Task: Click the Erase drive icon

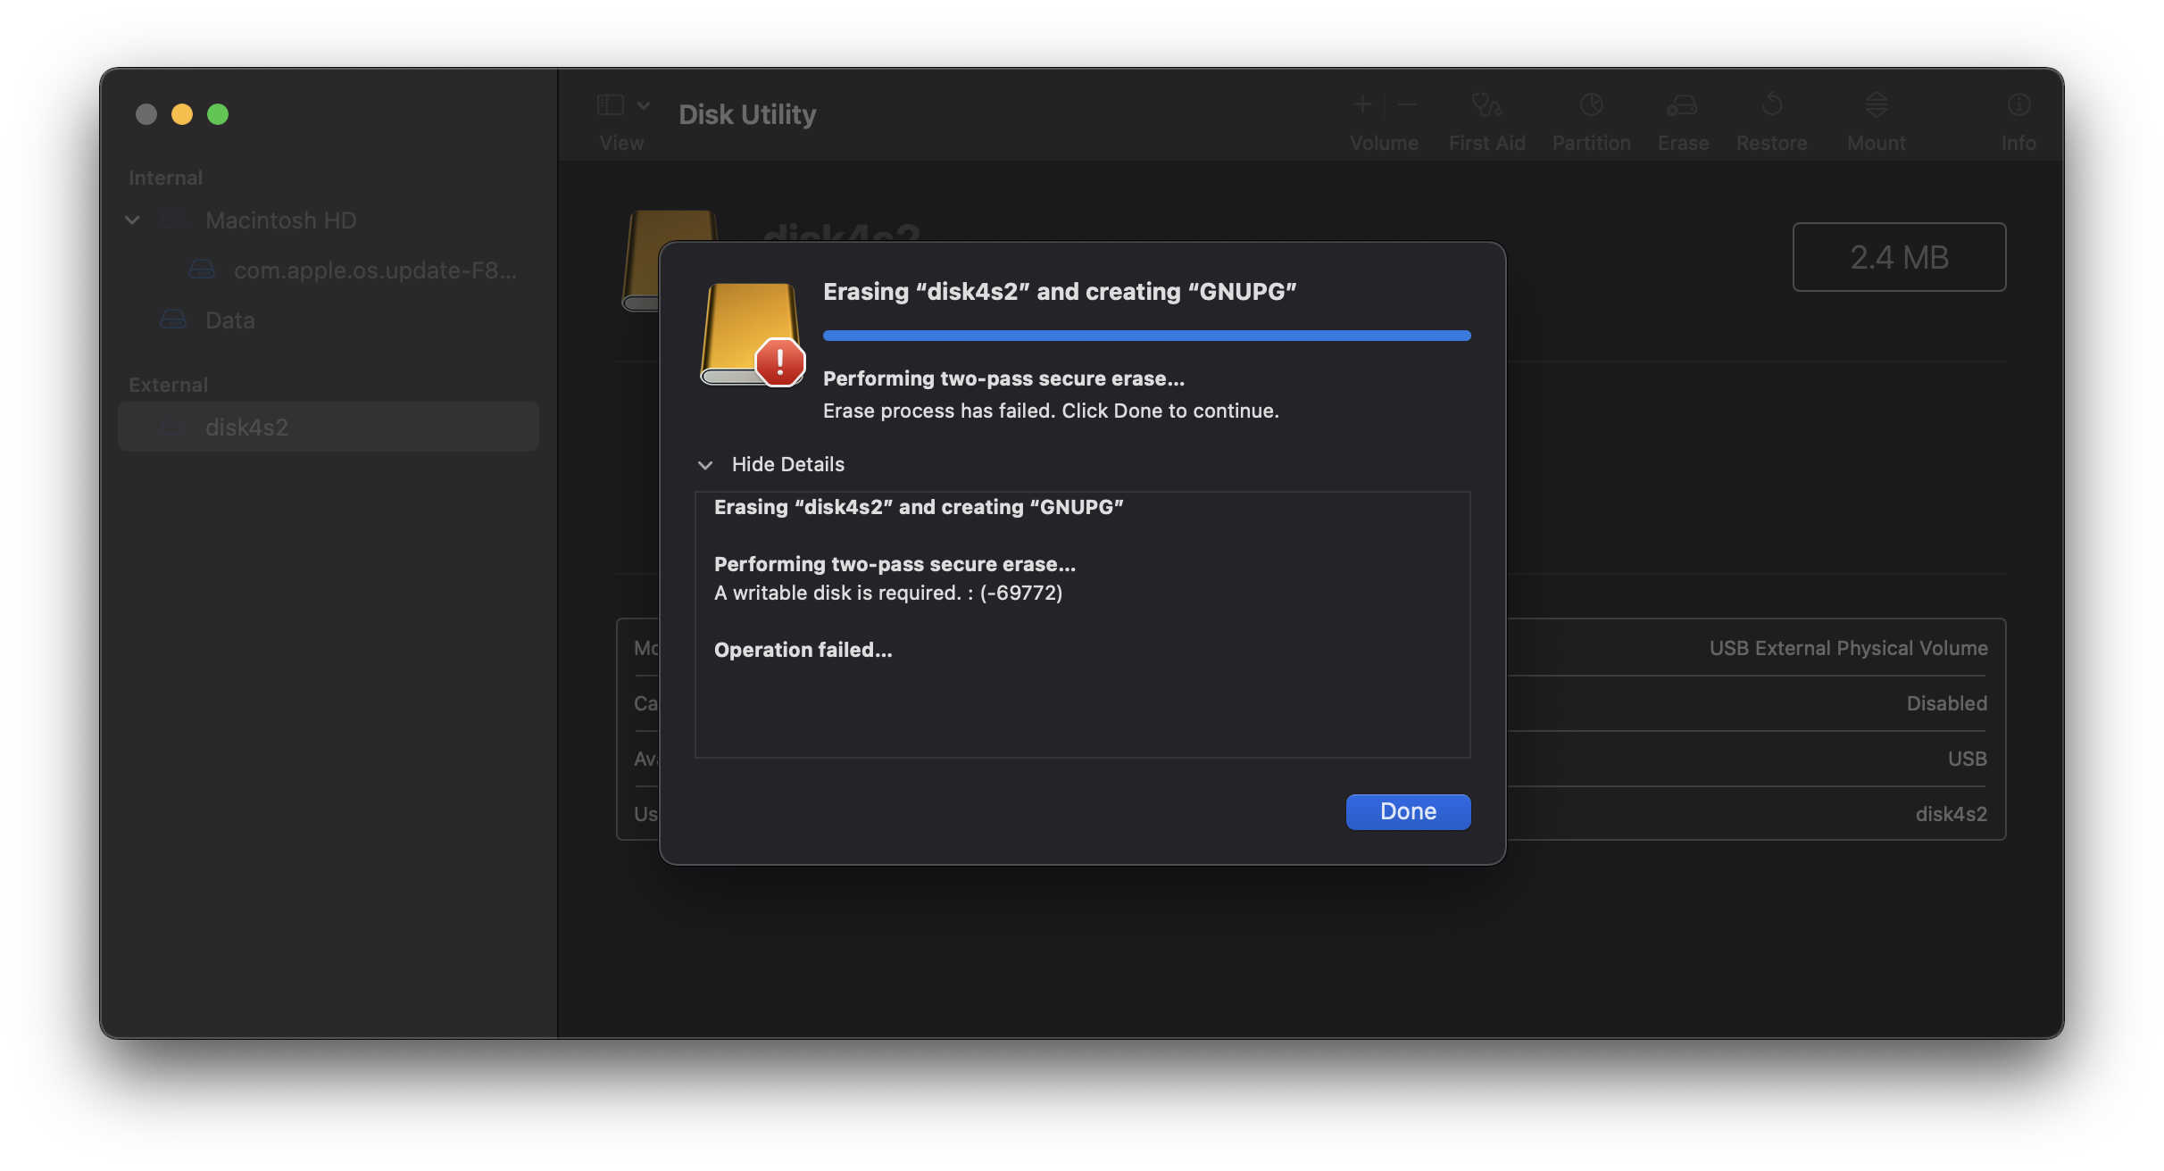Action: pyautogui.click(x=1682, y=106)
